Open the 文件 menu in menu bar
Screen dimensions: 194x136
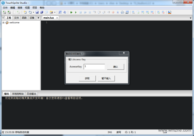click(x=5, y=8)
